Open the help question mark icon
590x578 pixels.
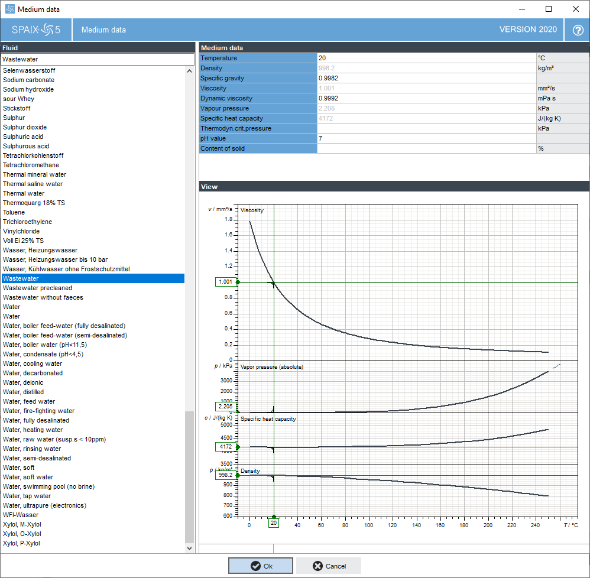tap(578, 30)
